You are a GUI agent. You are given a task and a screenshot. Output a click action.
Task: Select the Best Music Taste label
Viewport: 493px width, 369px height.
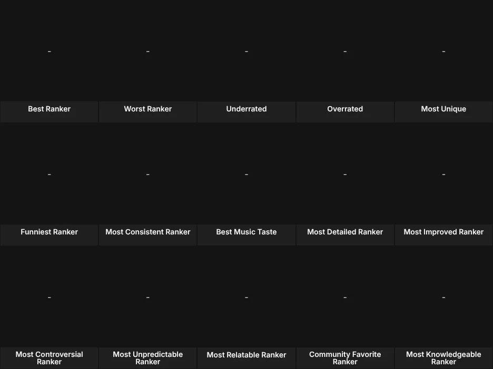pos(246,232)
